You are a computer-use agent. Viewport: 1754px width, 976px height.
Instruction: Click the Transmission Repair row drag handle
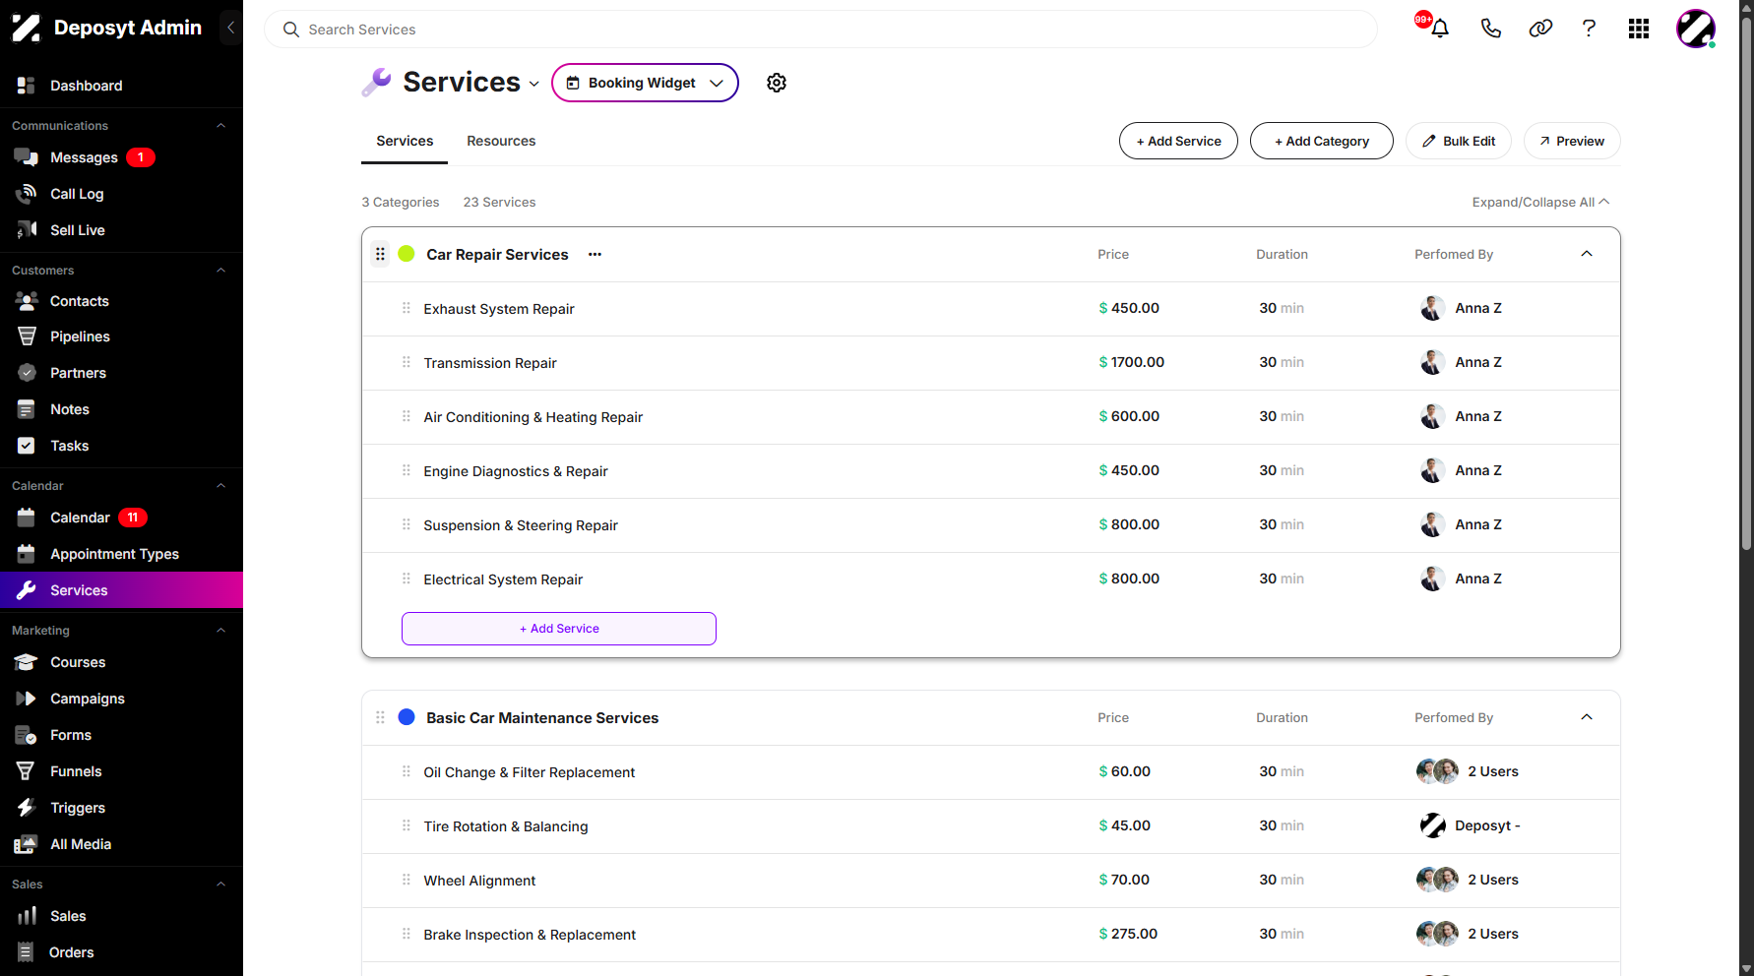point(406,362)
